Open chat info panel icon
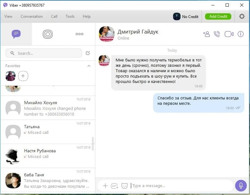 tap(240, 34)
